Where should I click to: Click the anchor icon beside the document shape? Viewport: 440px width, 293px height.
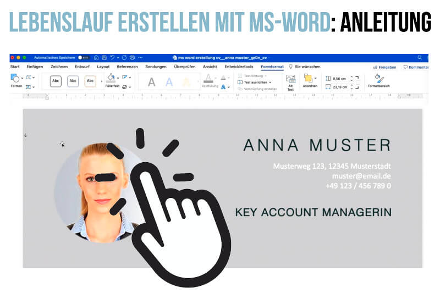click(x=25, y=135)
